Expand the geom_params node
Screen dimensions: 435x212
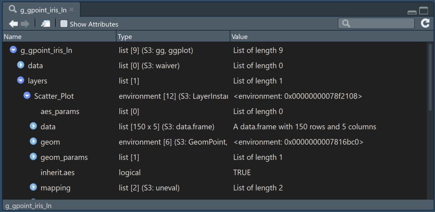tap(33, 157)
